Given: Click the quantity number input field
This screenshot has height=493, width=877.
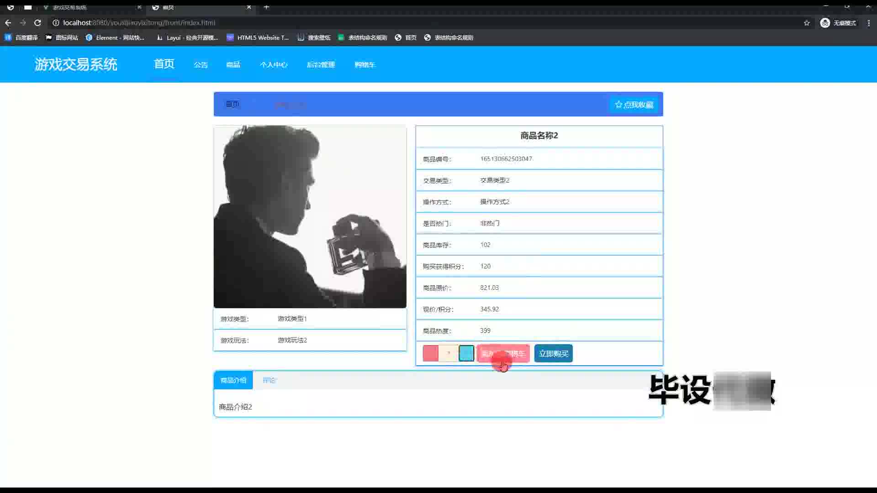Looking at the screenshot, I should [449, 353].
